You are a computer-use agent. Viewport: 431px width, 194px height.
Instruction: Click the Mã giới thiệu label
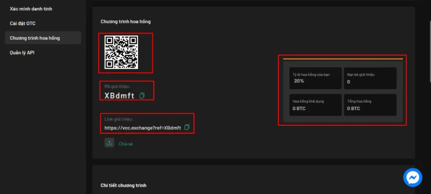(x=117, y=87)
